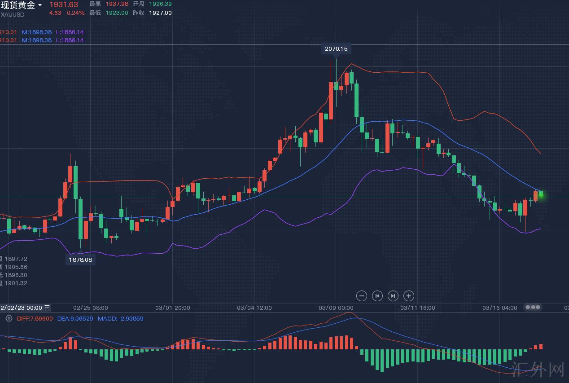Viewport: 569px width, 383px height.
Task: Click the 03/16 04:00 time axis label
Action: [x=499, y=308]
